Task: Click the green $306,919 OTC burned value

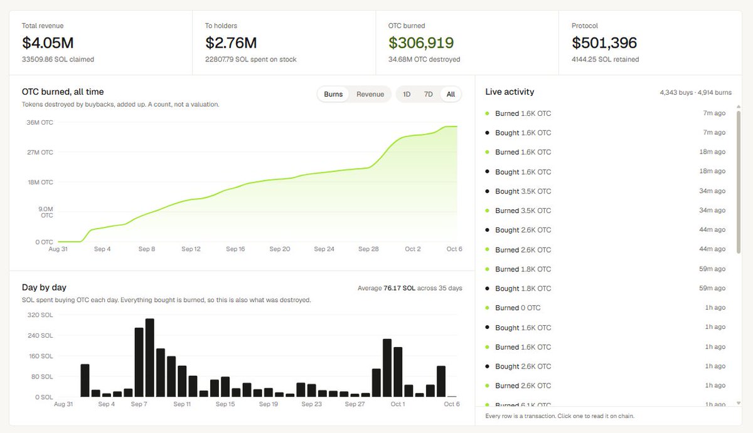Action: [x=421, y=43]
